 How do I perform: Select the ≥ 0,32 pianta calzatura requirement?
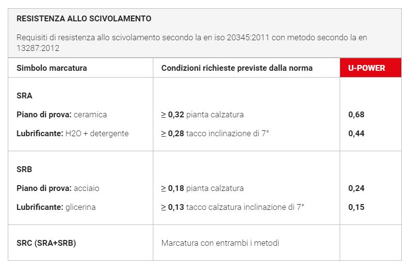[x=202, y=115]
